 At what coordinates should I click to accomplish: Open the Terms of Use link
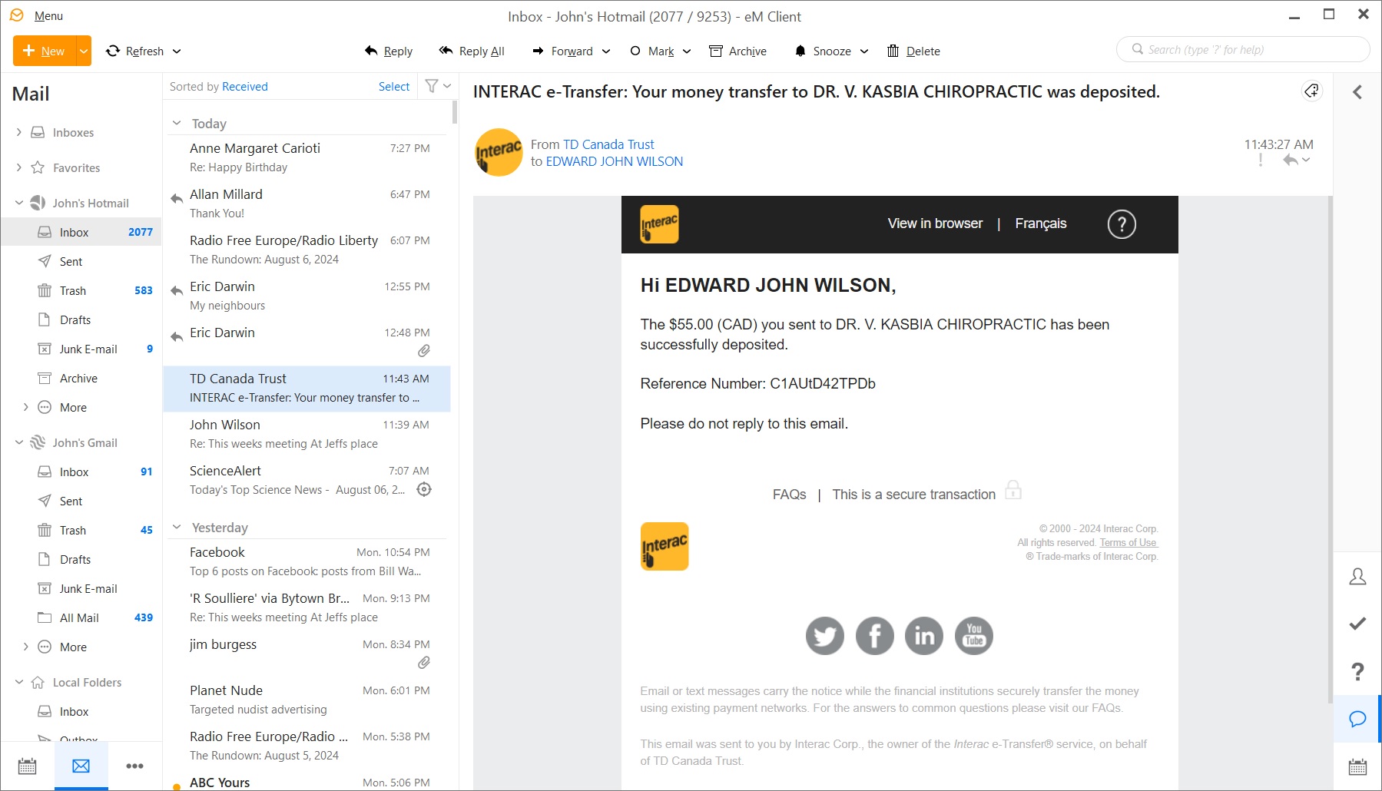point(1128,542)
